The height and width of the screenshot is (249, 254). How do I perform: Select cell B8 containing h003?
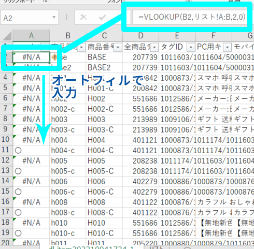click(68, 120)
